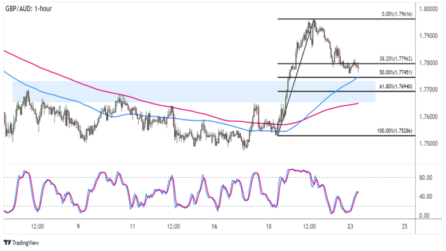Select date 18 on the time axis
The image size is (446, 251).
click(x=268, y=227)
